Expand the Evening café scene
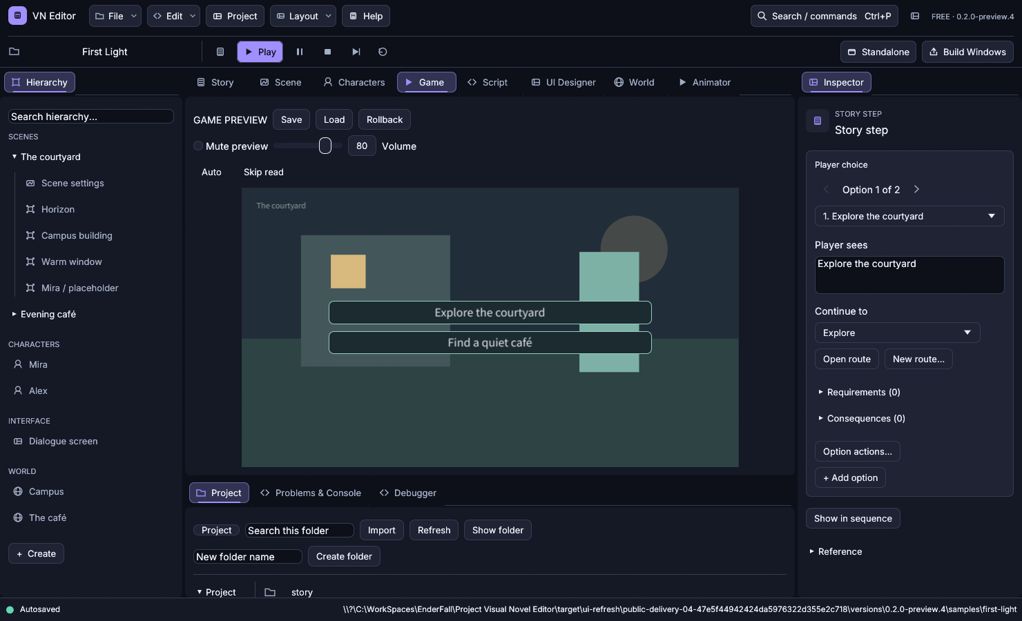The image size is (1022, 621). 15,314
